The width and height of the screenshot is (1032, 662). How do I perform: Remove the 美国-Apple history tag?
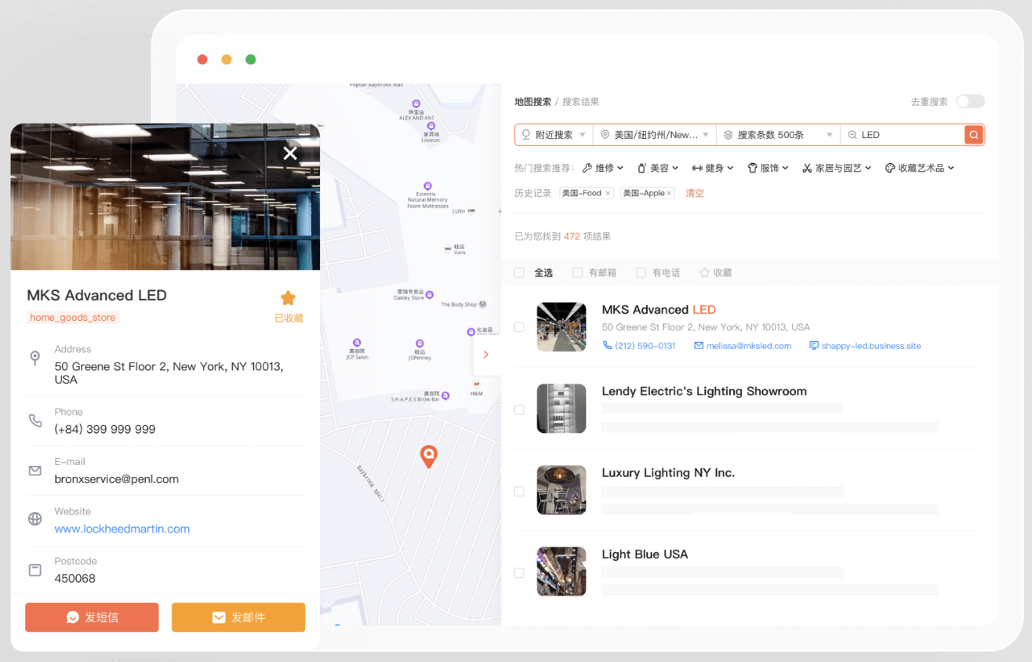(x=669, y=193)
